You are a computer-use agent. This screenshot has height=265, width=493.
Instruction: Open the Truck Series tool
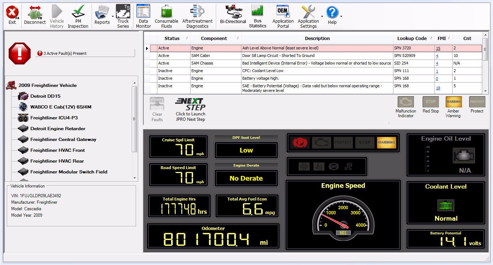(x=123, y=14)
